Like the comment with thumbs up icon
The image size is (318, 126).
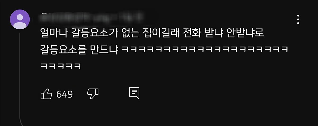click(46, 94)
